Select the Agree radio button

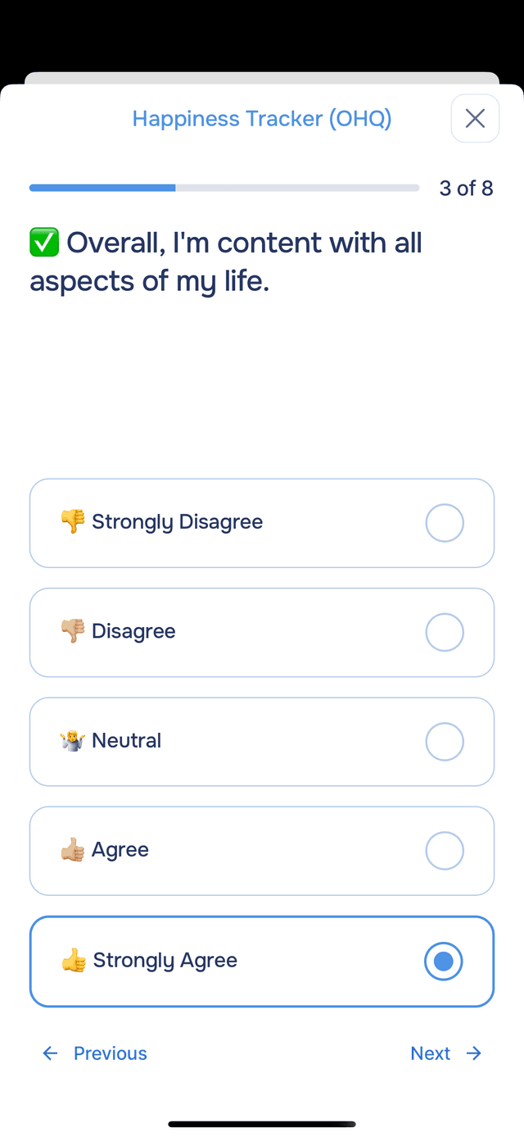tap(444, 850)
